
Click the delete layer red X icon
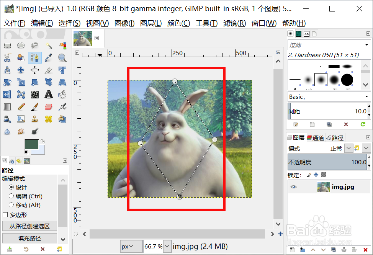point(366,250)
